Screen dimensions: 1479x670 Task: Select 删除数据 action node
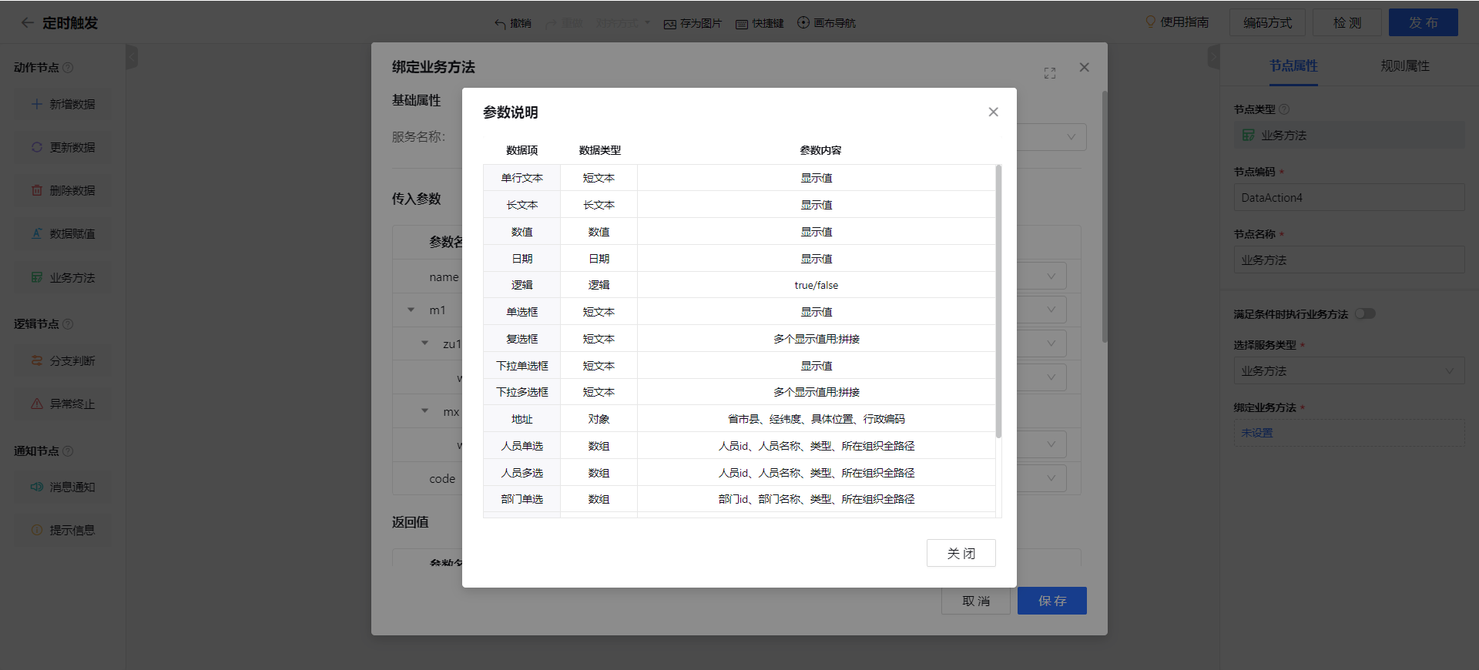click(63, 190)
